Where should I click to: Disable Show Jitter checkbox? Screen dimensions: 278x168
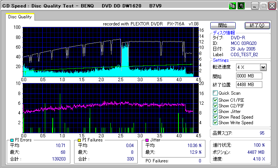pos(215,112)
